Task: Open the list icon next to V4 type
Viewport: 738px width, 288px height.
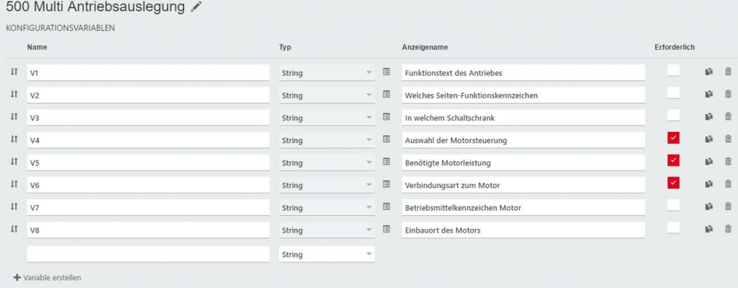Action: [386, 140]
